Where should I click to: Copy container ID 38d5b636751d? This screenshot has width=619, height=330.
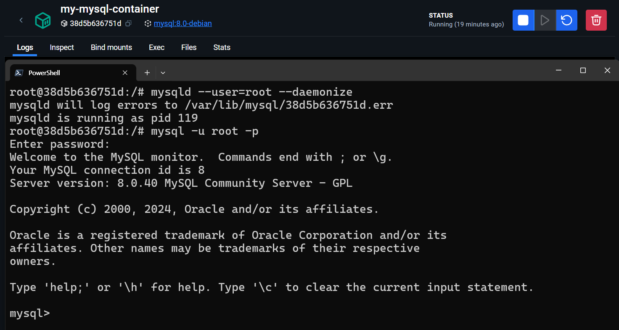tap(129, 24)
